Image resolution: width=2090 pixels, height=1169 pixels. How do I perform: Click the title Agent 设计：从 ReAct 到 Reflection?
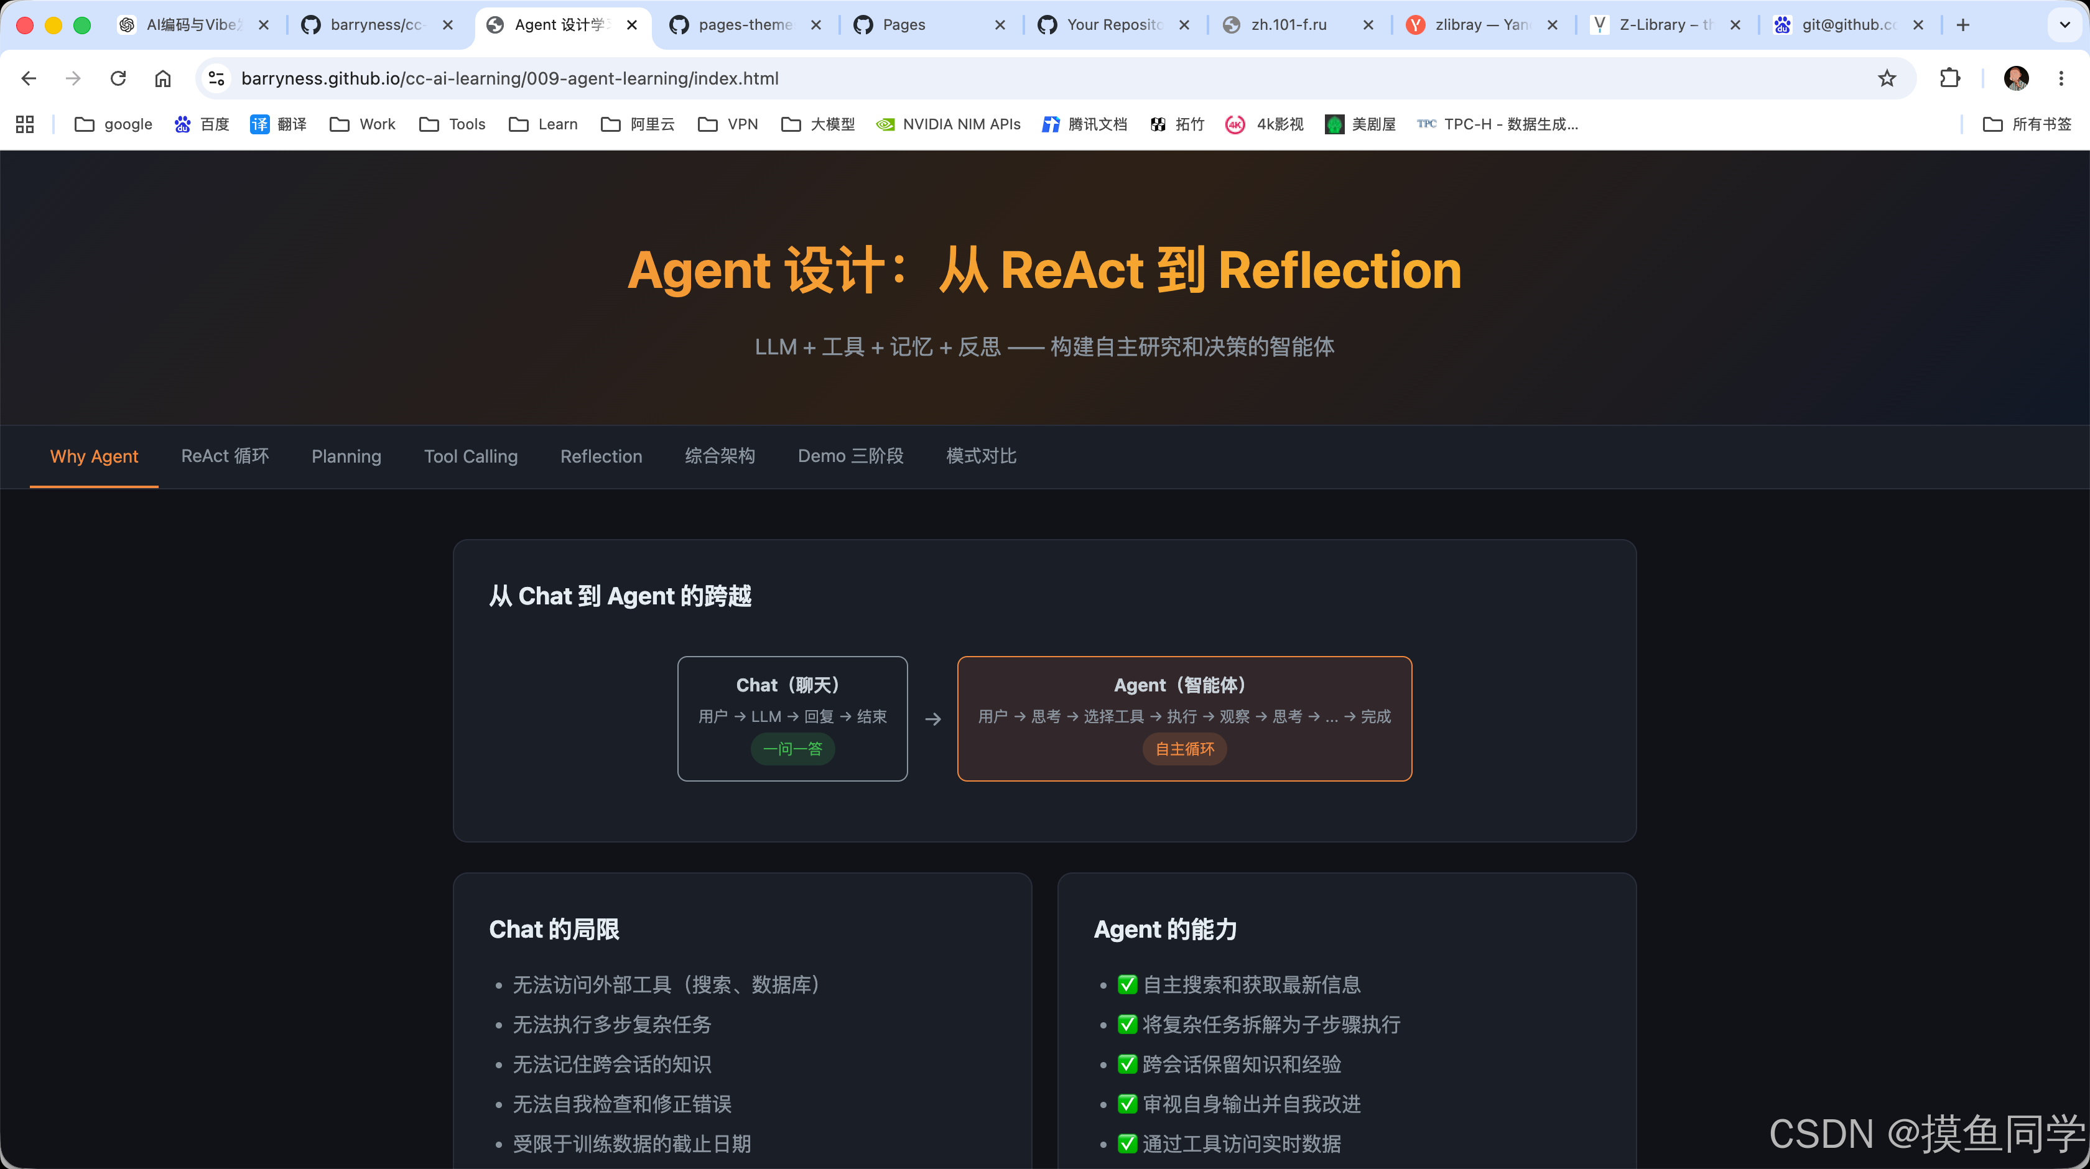(1045, 270)
